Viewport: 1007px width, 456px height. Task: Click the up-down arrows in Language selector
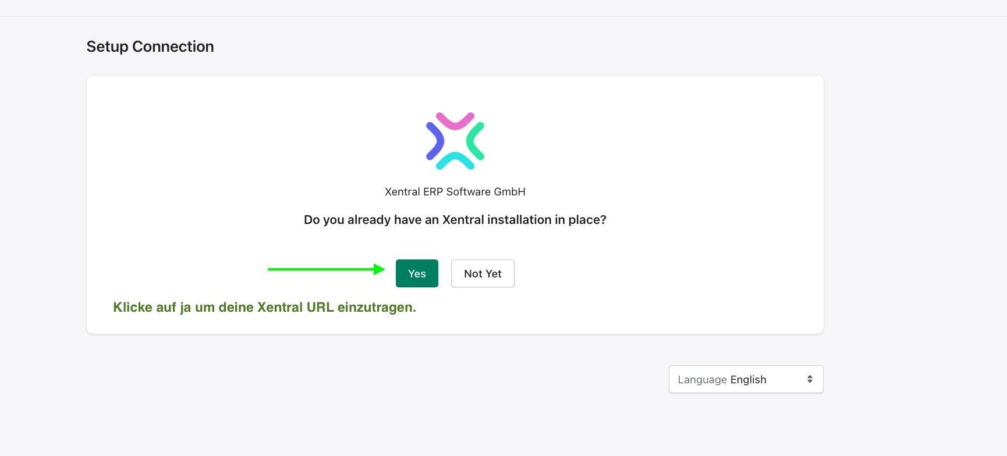810,379
